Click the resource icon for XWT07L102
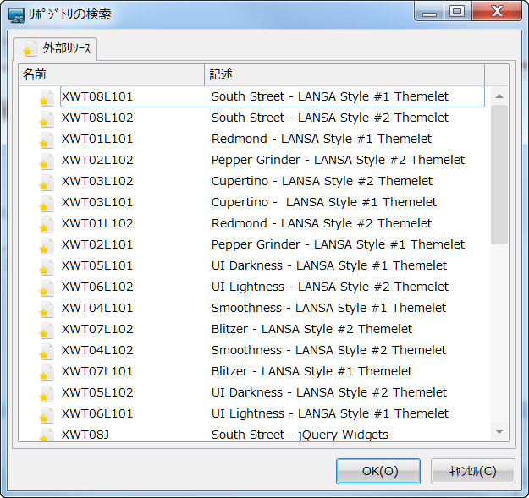This screenshot has height=498, width=529. click(47, 331)
